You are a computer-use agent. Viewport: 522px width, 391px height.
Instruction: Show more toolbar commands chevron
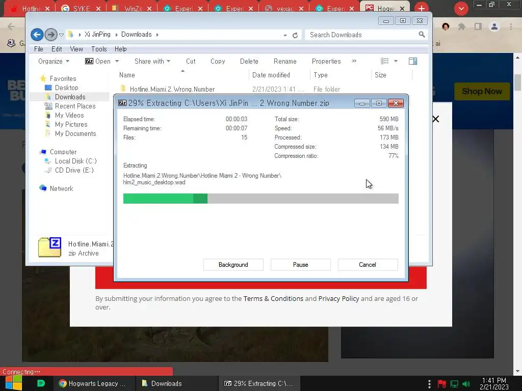354,61
